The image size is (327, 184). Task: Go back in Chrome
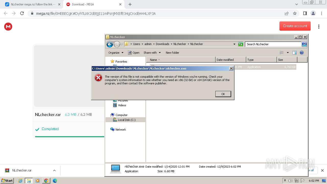click(6, 13)
